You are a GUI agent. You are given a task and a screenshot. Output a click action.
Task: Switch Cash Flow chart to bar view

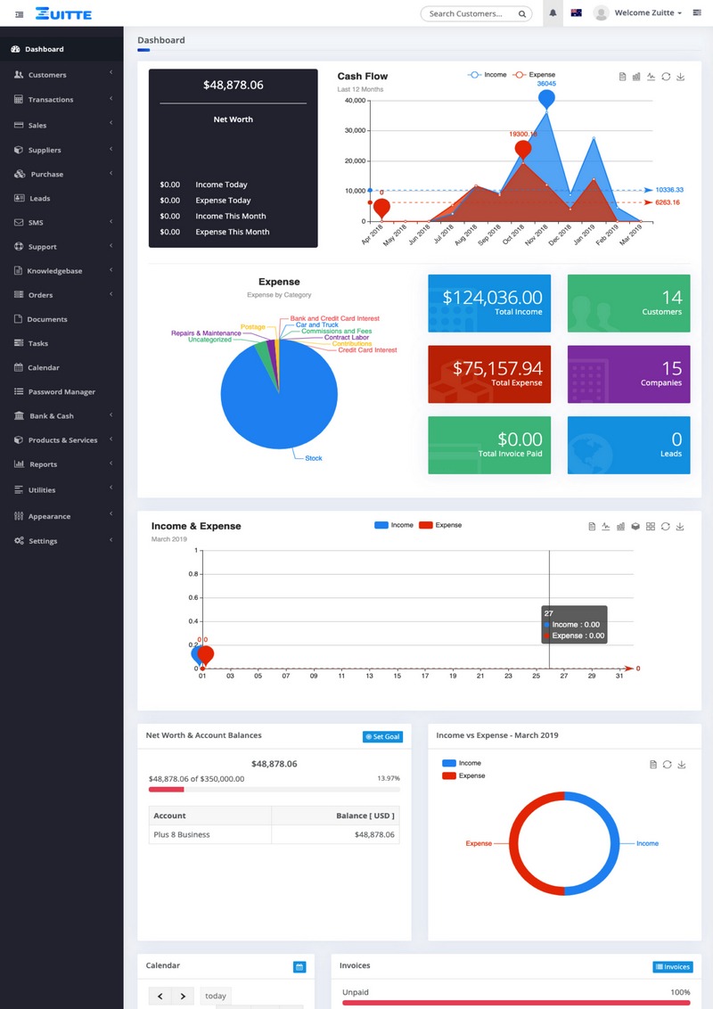click(636, 78)
